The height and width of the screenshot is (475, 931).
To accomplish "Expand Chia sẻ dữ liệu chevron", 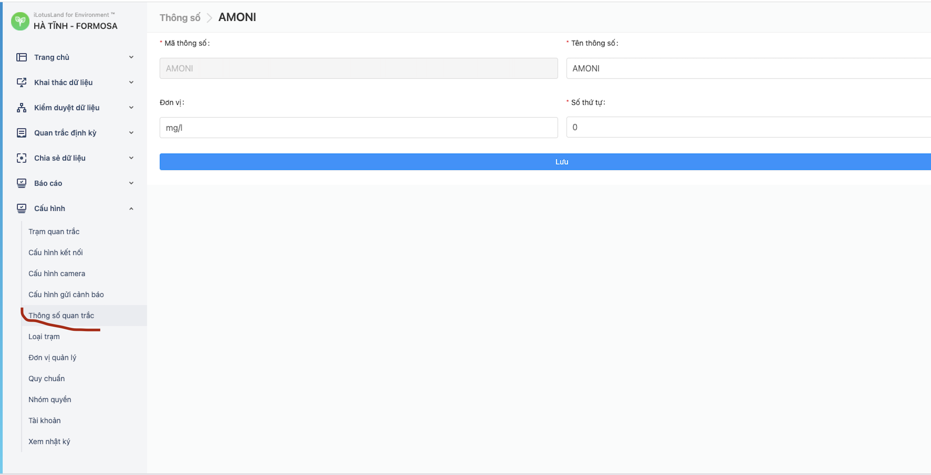I will click(131, 158).
